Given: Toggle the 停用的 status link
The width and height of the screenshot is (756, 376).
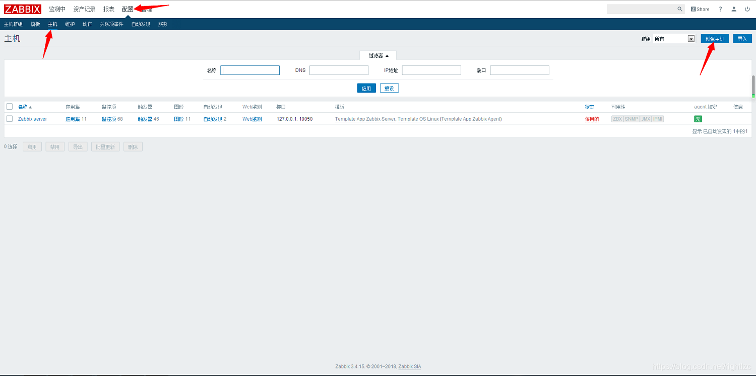Looking at the screenshot, I should 592,119.
